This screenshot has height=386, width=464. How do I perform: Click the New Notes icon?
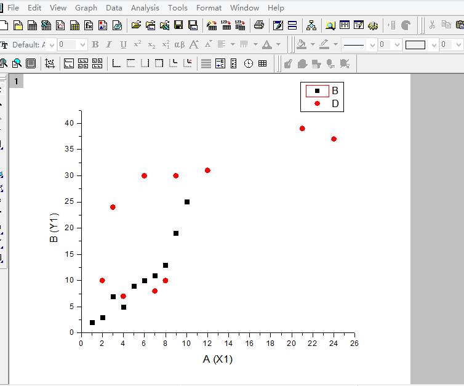pyautogui.click(x=117, y=25)
